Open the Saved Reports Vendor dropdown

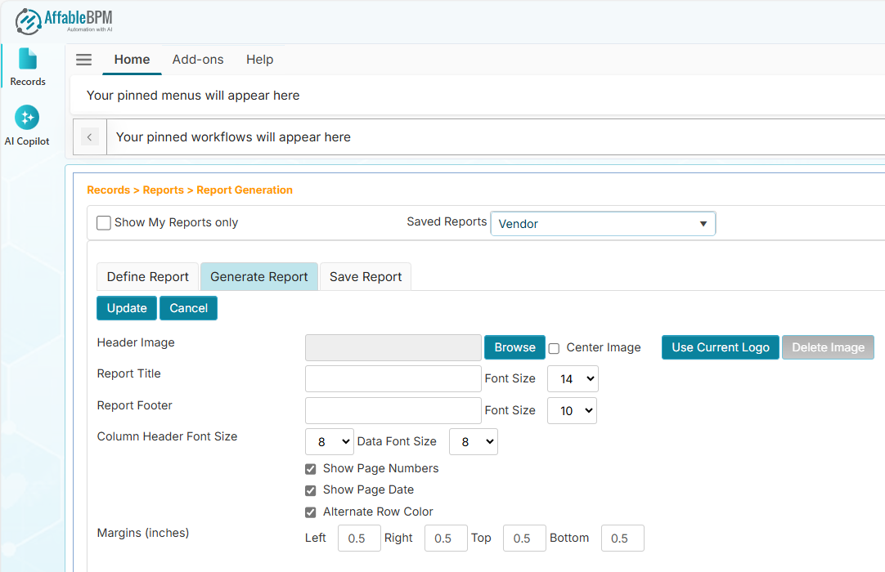click(x=603, y=224)
